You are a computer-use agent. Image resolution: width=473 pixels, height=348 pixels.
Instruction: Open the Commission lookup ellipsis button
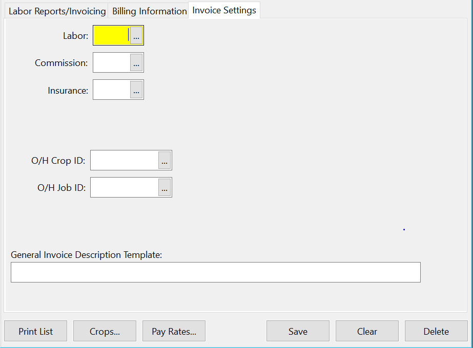point(136,63)
